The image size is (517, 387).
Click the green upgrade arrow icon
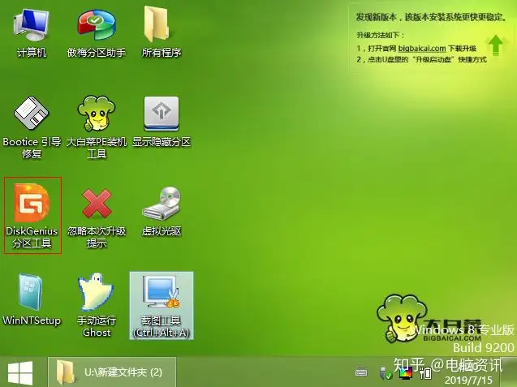pyautogui.click(x=495, y=45)
